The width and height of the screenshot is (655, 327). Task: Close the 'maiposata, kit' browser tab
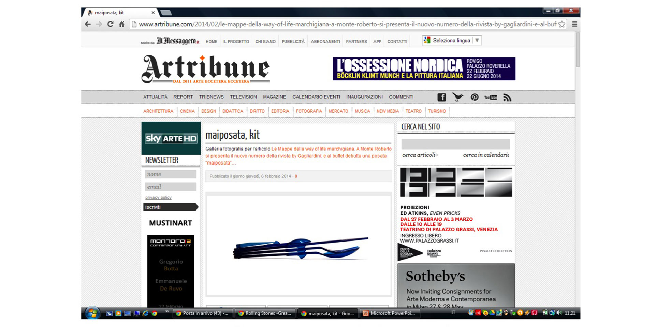tap(153, 13)
